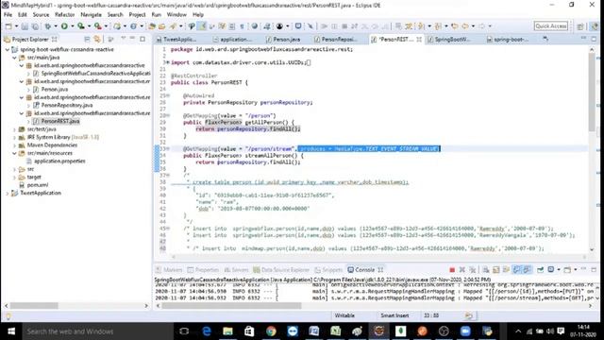Click the Run green play toolbar icon
The height and width of the screenshot is (340, 604).
coord(64,26)
